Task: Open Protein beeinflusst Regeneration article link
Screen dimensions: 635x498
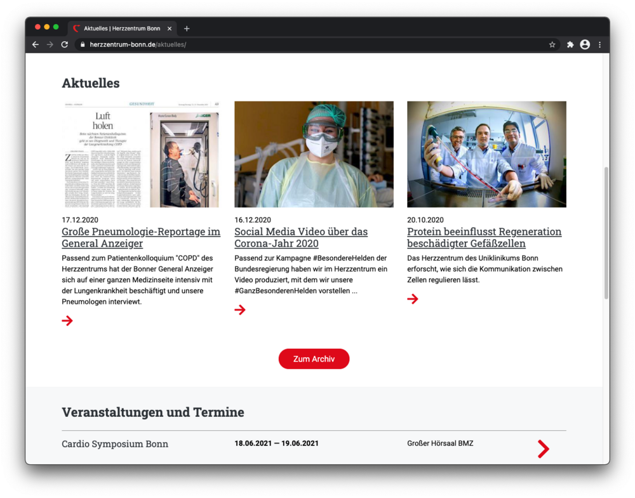Action: click(484, 237)
